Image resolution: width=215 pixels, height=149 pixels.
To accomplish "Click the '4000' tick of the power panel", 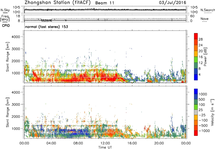I will click(16, 37).
